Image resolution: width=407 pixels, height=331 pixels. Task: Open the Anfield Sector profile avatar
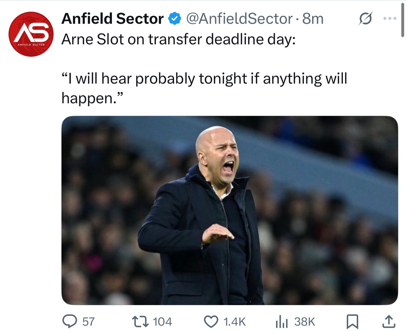31,34
